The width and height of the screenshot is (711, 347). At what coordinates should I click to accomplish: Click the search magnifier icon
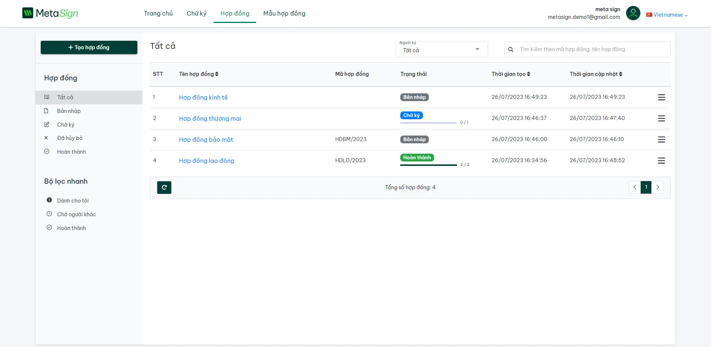coord(511,49)
